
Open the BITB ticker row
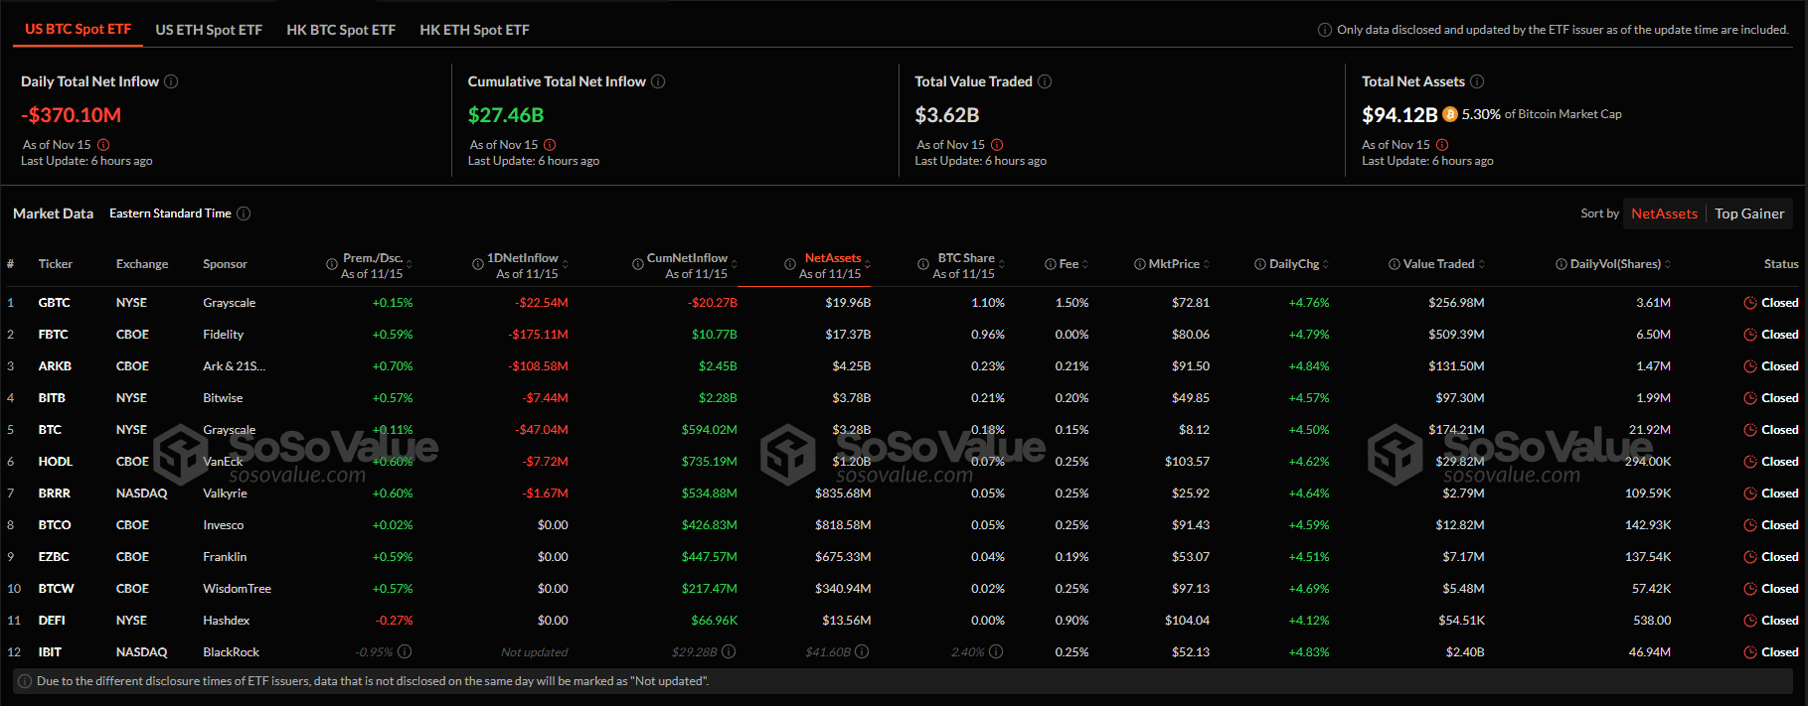(904, 398)
